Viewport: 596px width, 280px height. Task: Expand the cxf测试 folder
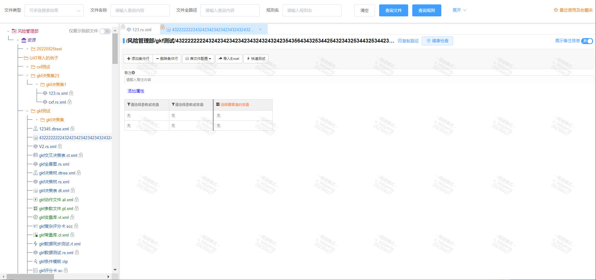(x=27, y=67)
